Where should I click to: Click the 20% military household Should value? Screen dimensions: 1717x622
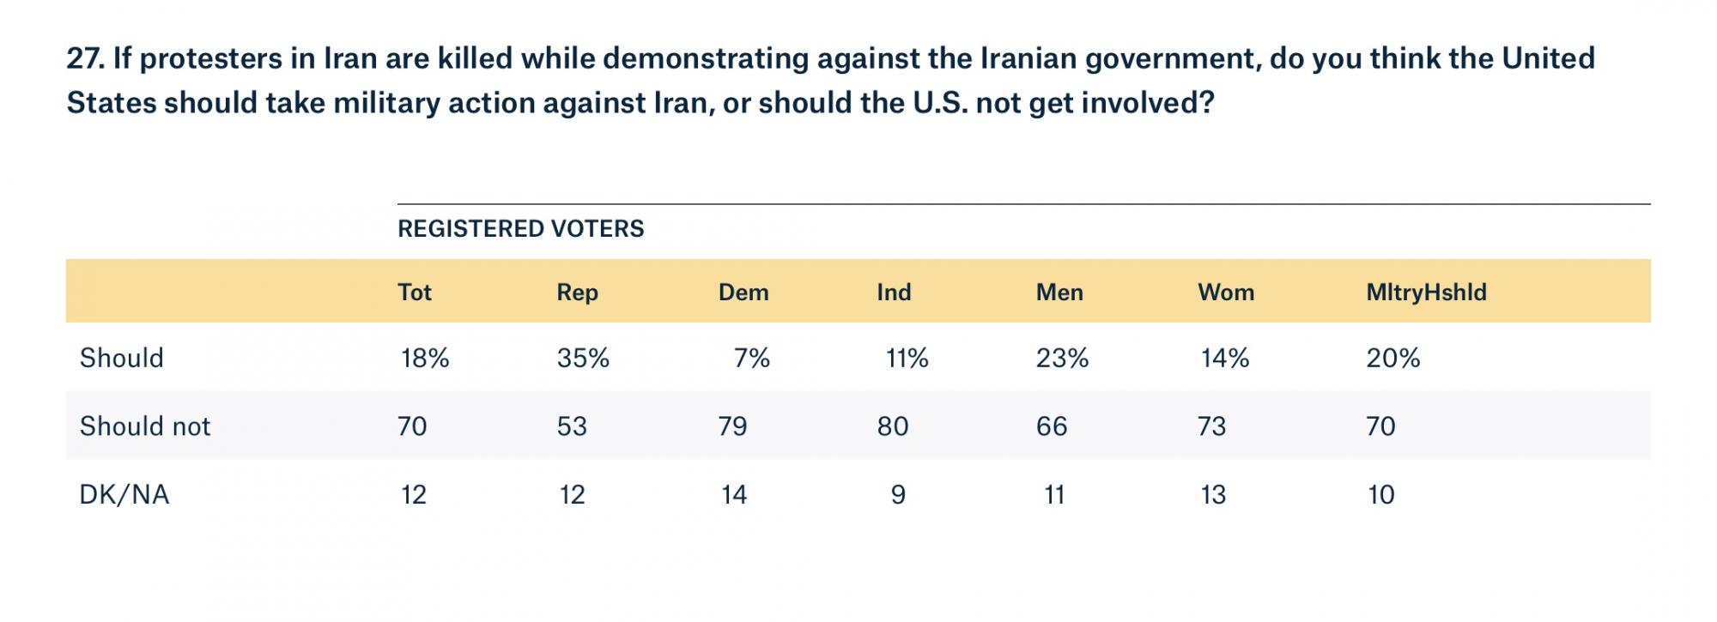(1392, 358)
